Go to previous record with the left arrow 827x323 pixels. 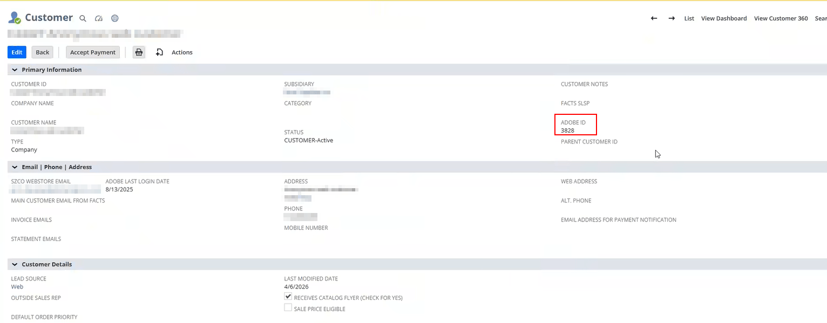(x=654, y=18)
